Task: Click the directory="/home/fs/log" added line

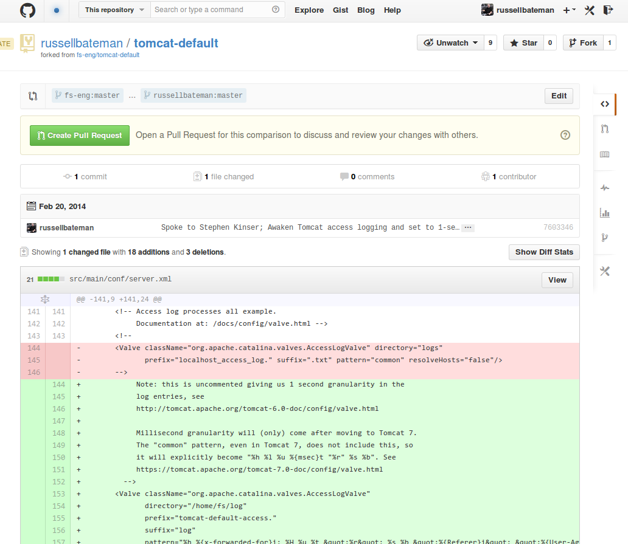Action: coord(195,506)
